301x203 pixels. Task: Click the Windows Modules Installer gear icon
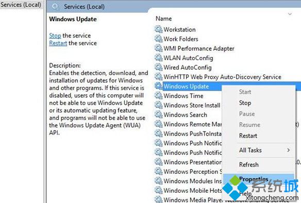[159, 181]
